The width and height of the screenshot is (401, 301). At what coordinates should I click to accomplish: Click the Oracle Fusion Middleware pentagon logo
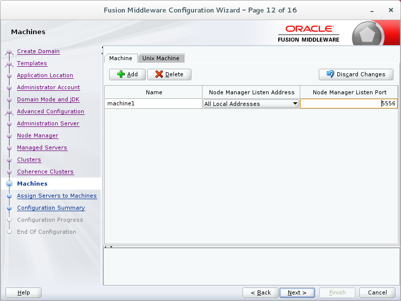(x=367, y=35)
